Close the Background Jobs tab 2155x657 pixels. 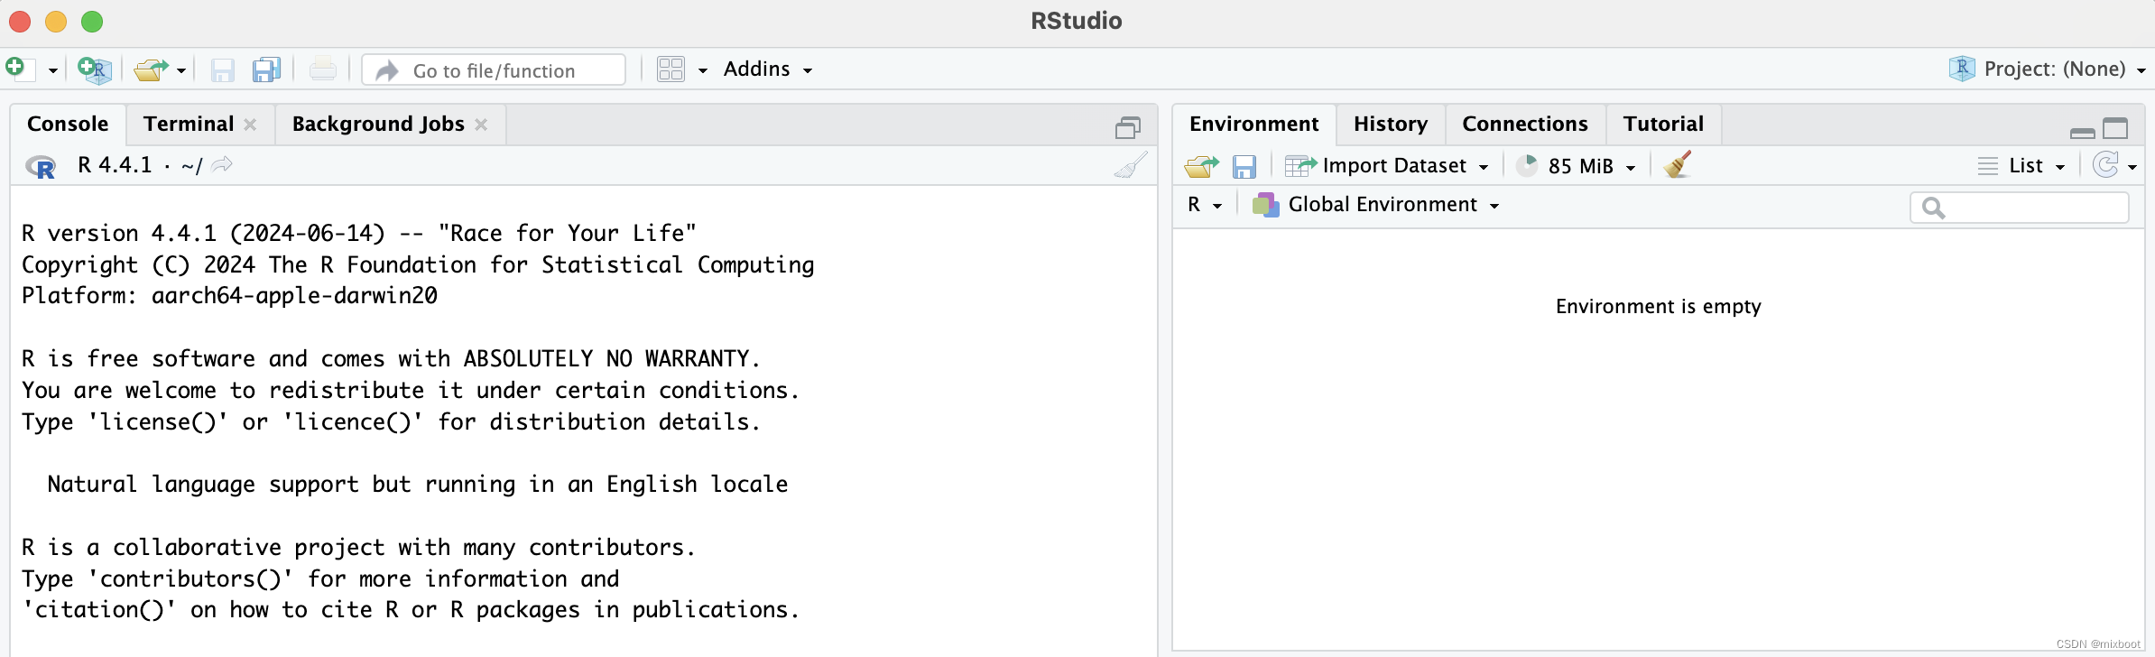[x=481, y=125]
